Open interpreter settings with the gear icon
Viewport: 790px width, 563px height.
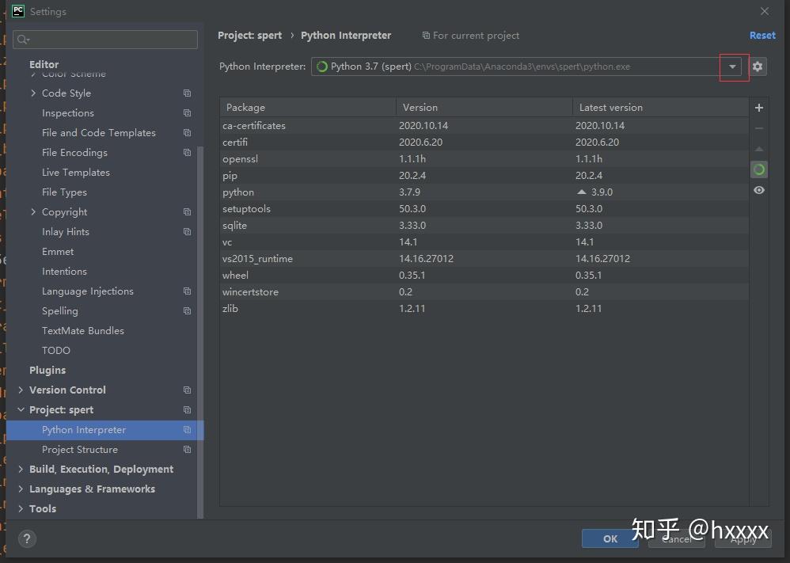758,67
